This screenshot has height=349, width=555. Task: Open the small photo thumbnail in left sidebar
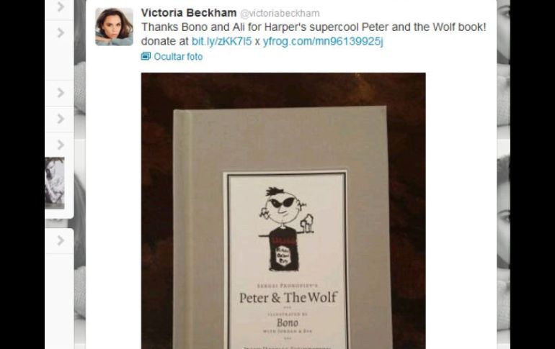coord(55,183)
